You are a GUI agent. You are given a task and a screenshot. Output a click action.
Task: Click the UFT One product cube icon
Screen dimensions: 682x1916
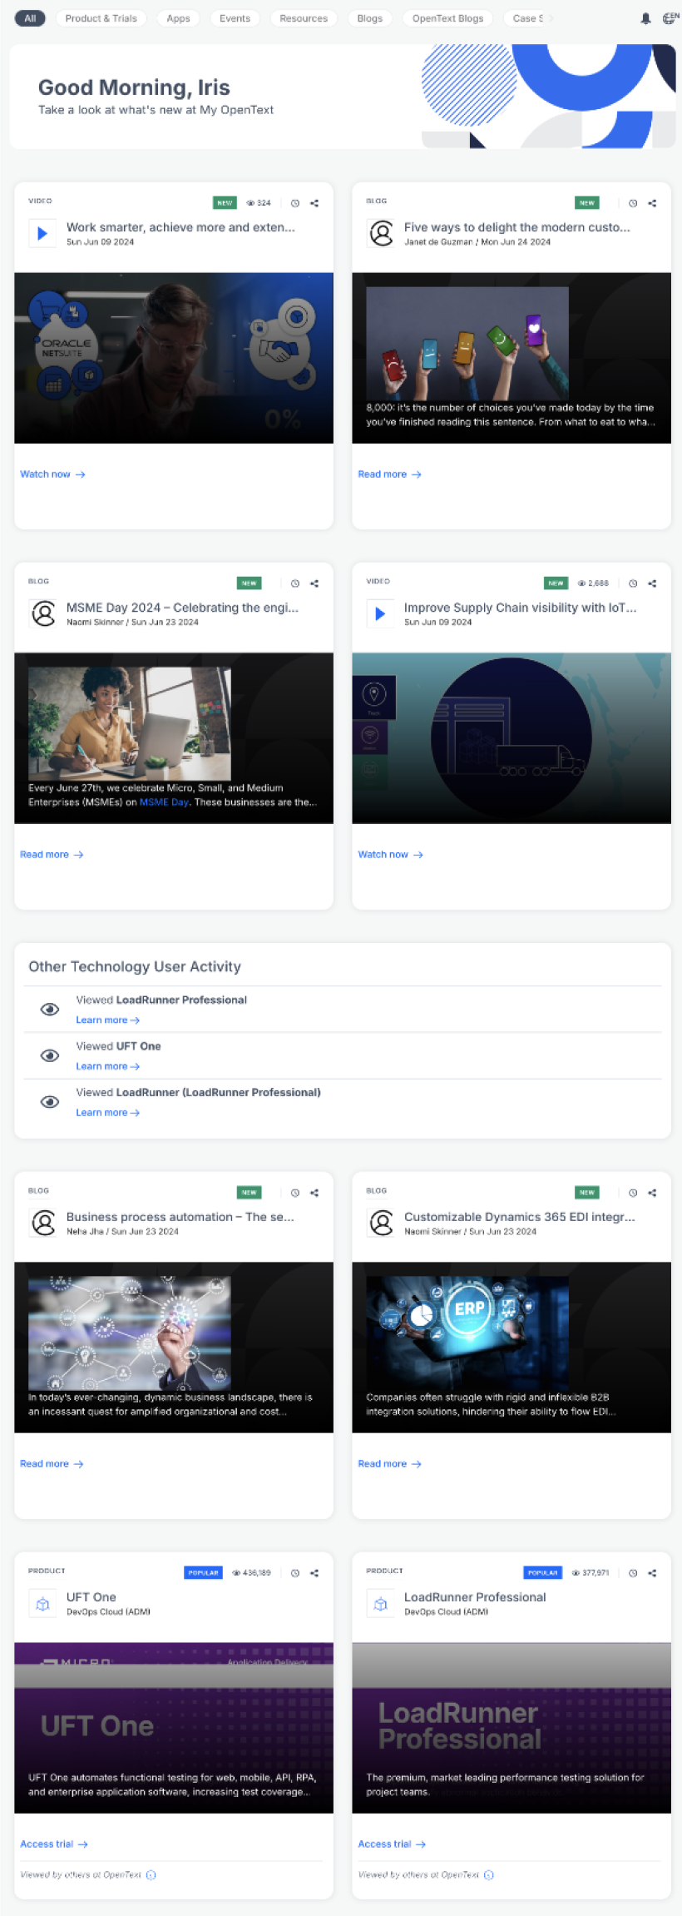pyautogui.click(x=43, y=1604)
